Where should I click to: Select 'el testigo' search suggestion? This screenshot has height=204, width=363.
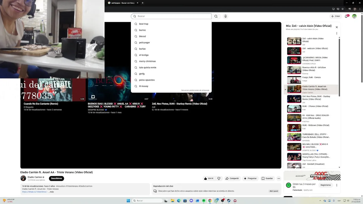[171, 55]
